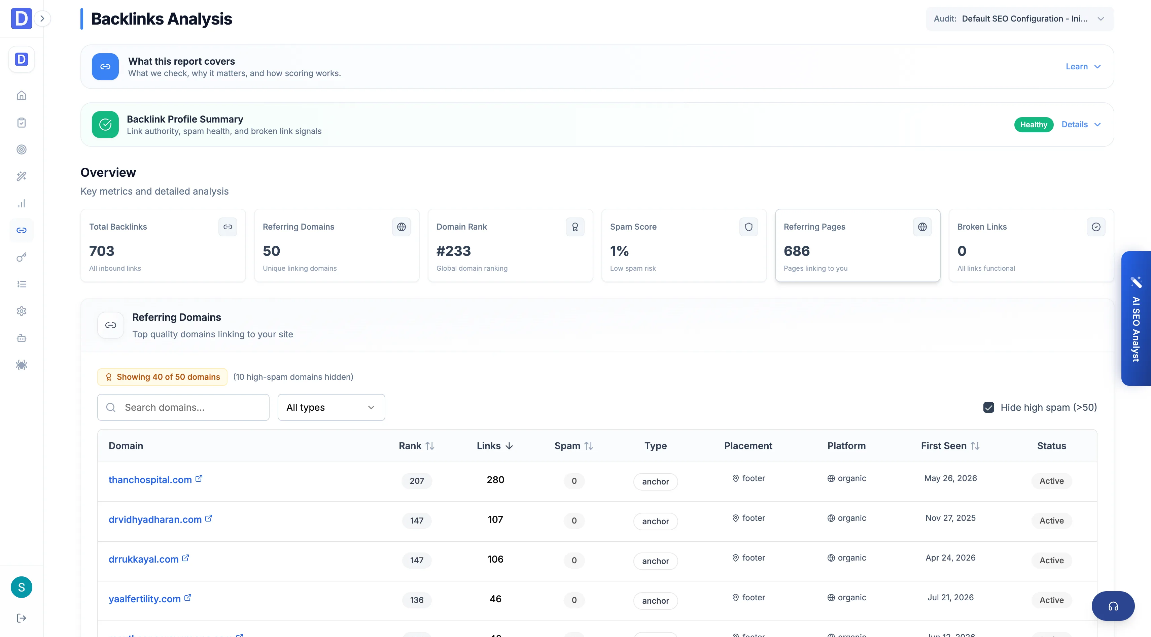Click the green check icon in Backlink Profile Summary
Screen dimensions: 1151x637
tap(105, 124)
